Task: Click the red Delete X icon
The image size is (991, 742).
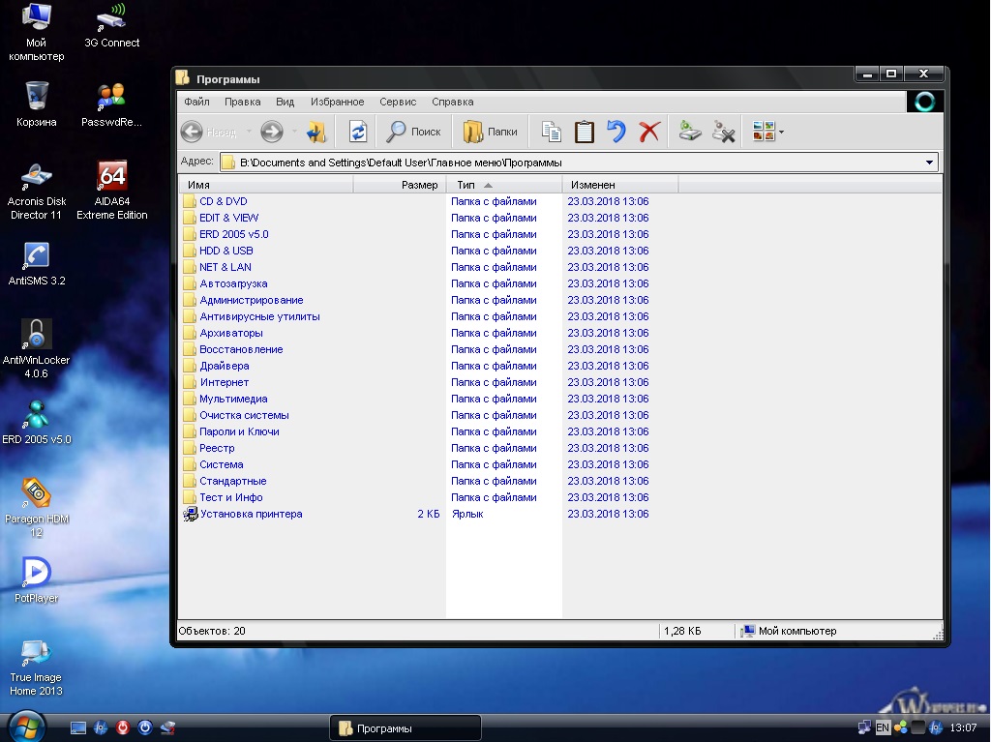Action: point(649,132)
